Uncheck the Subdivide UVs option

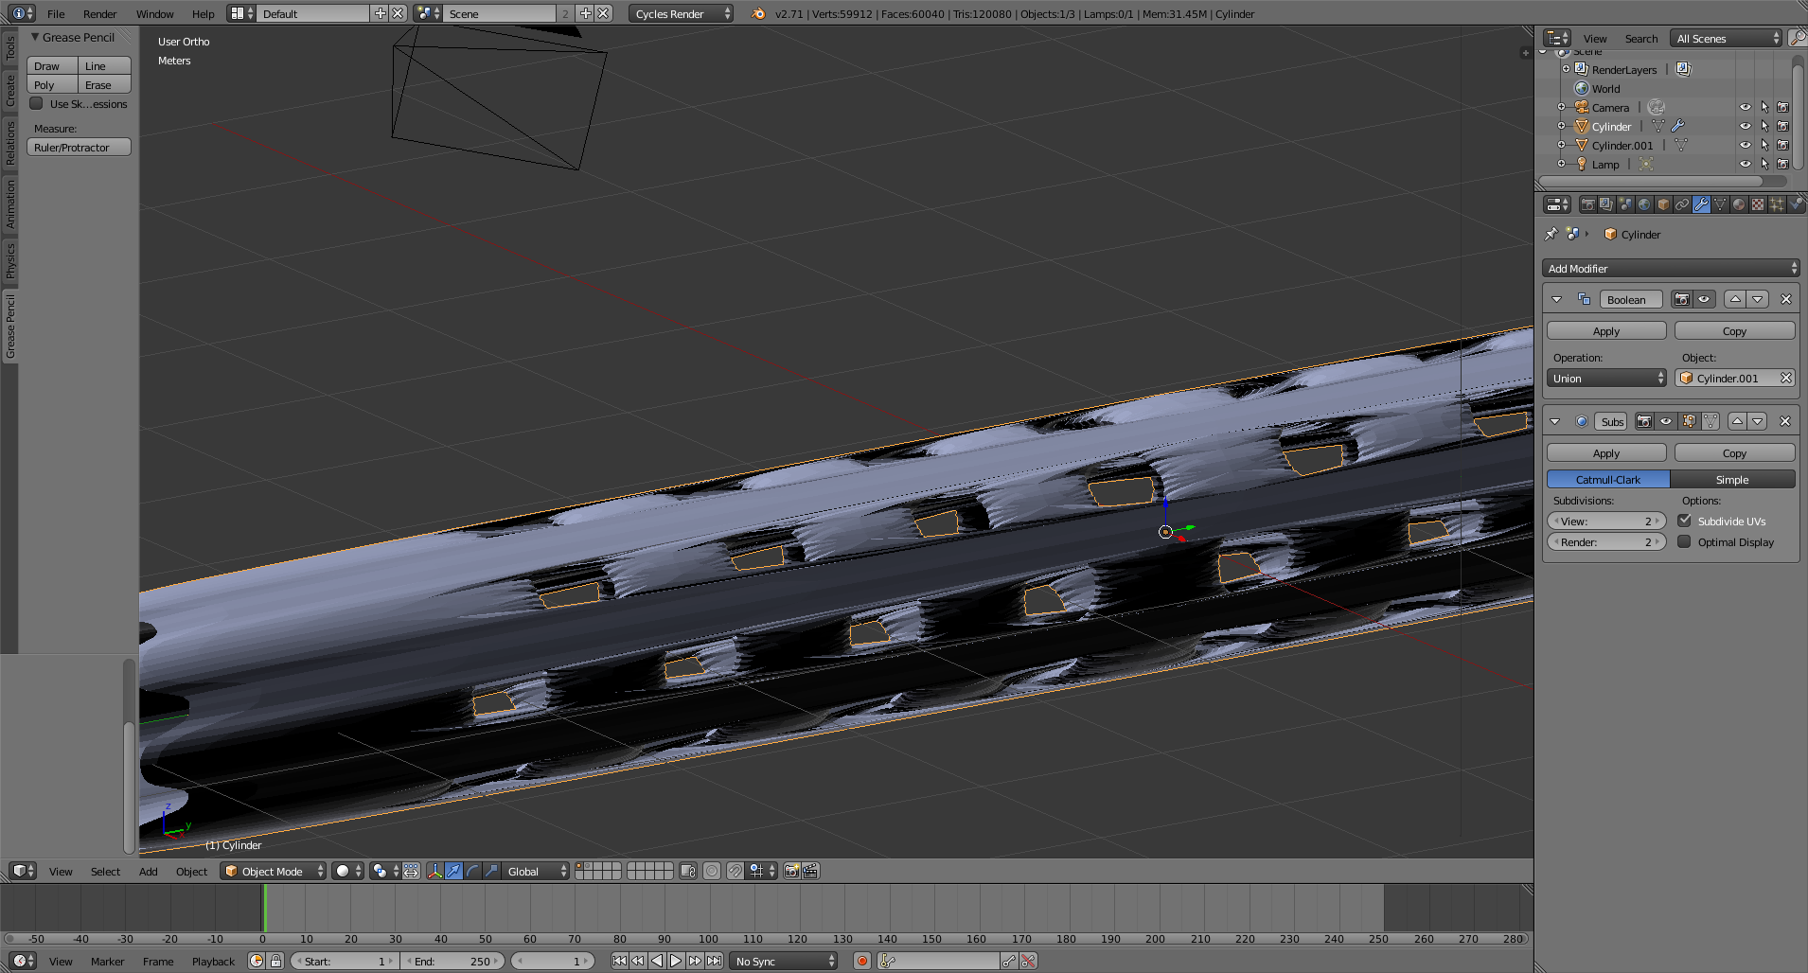[x=1685, y=521]
